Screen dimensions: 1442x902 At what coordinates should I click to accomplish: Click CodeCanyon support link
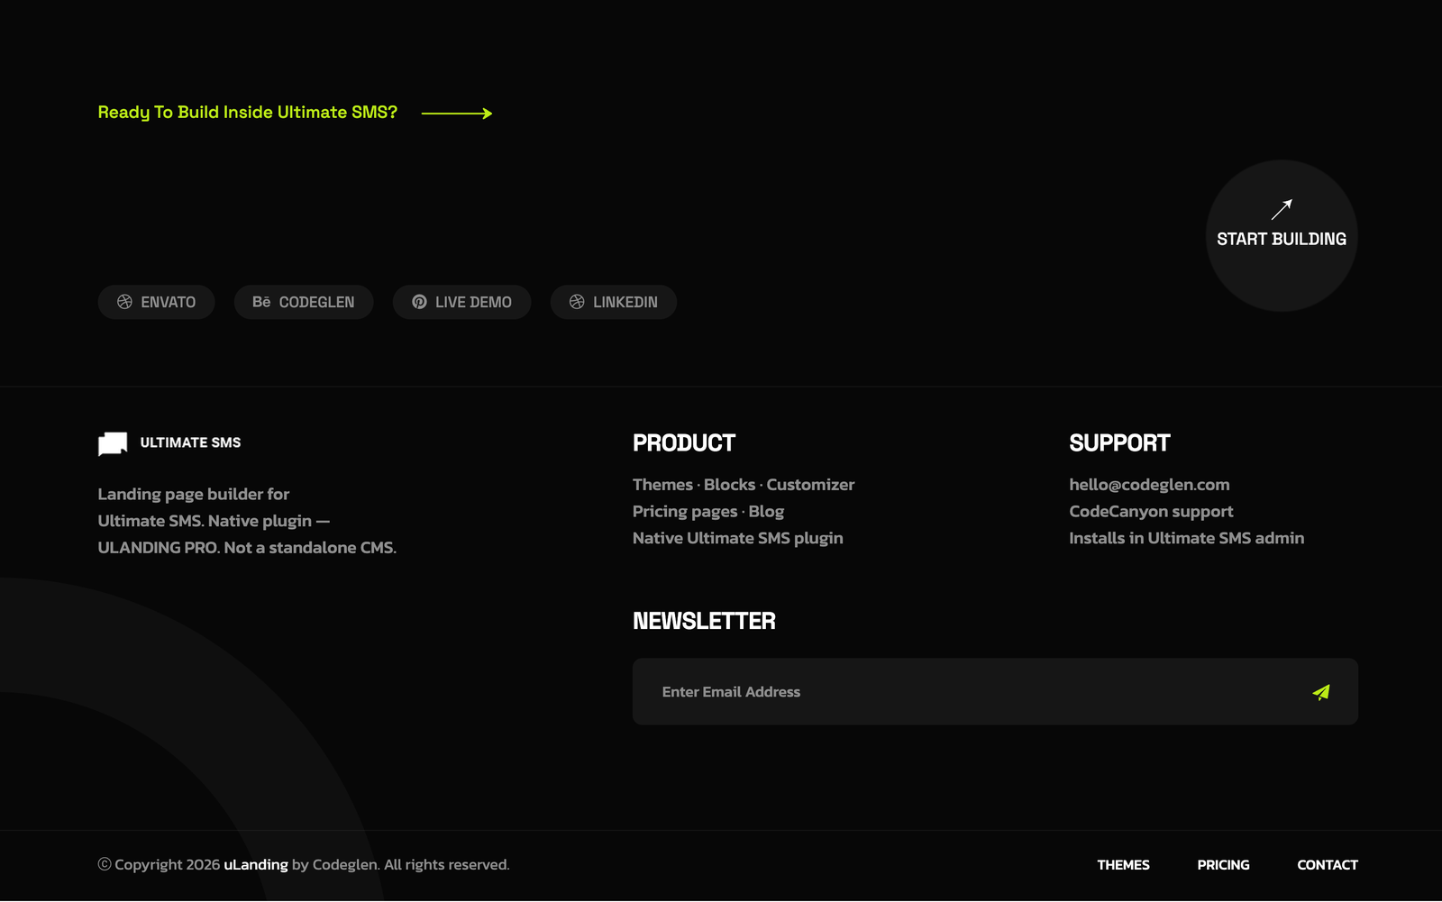[x=1151, y=512]
